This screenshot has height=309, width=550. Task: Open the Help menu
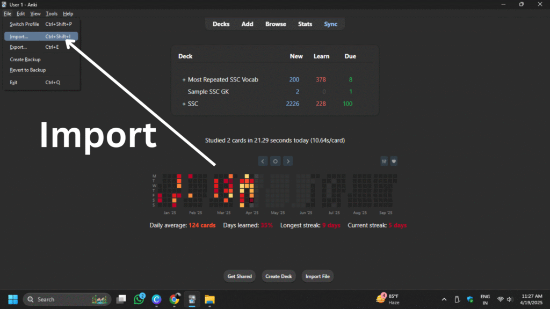tap(68, 13)
